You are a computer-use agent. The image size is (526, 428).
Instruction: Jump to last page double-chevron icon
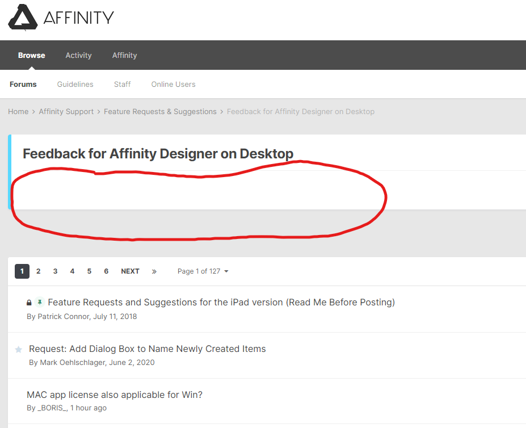[154, 271]
